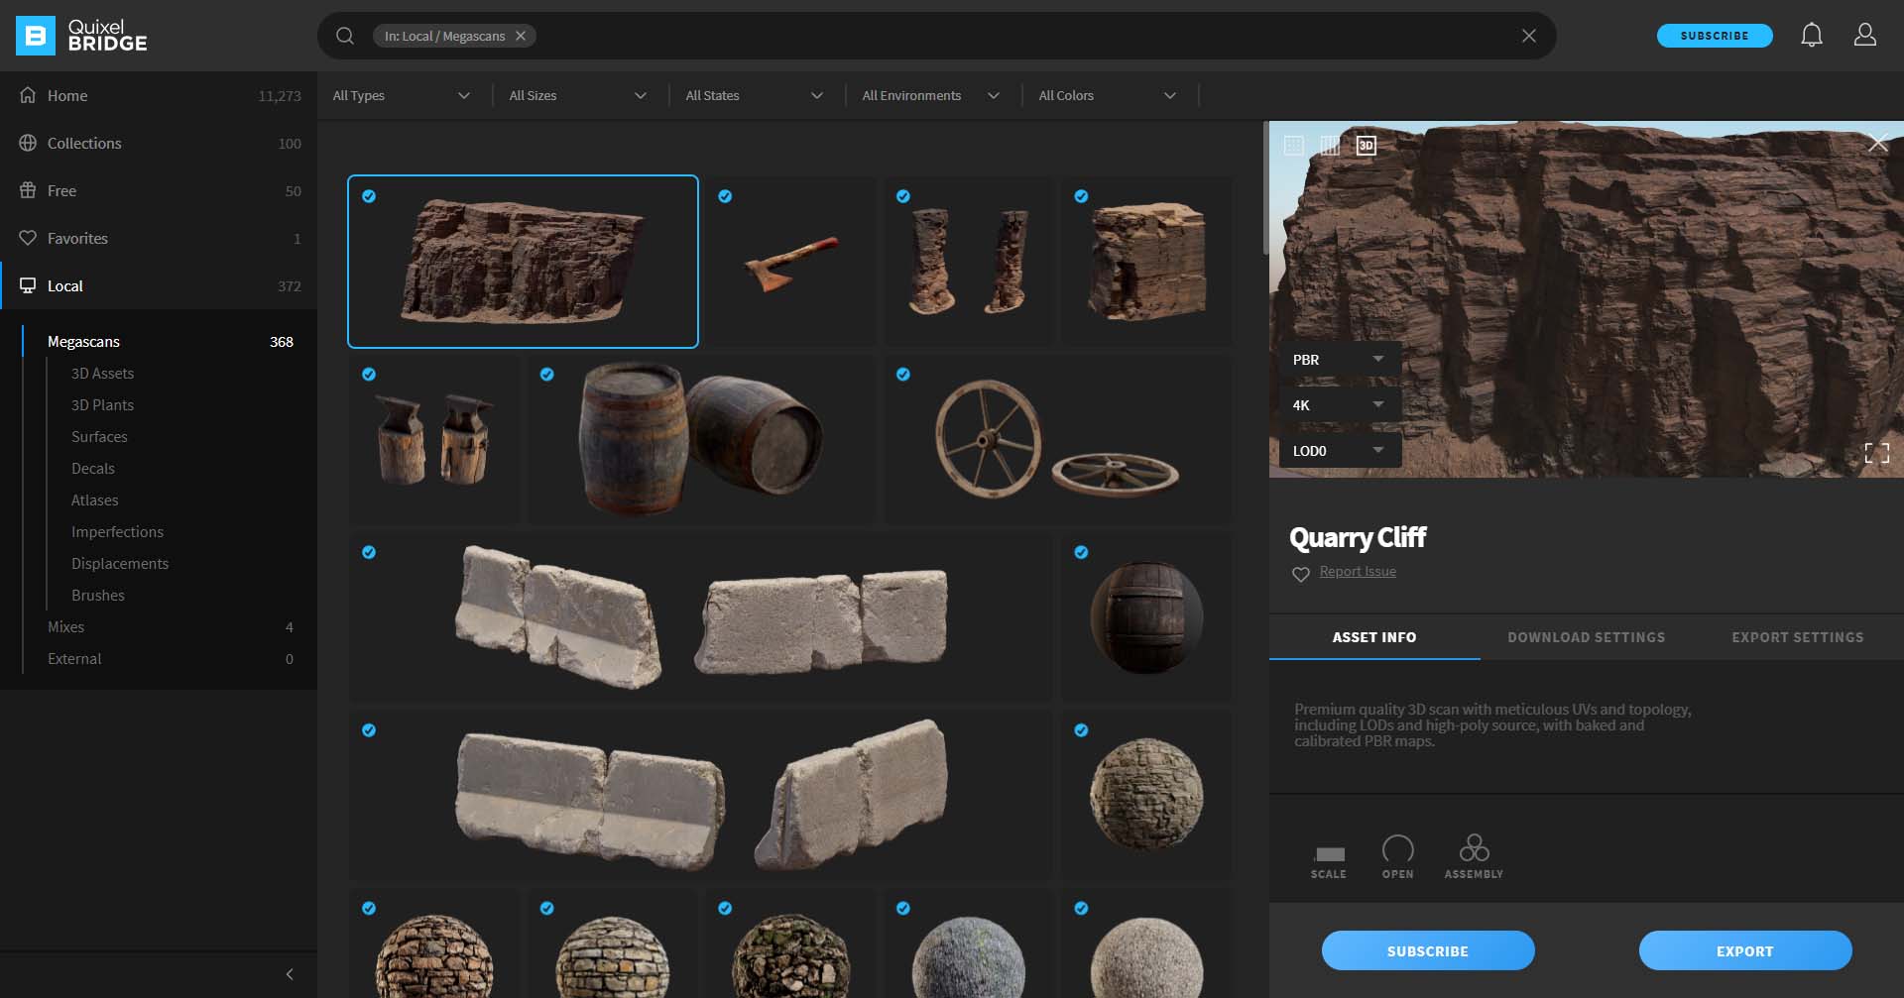Toggle checkmark on the barrels thumbnail
This screenshot has height=998, width=1904.
[546, 375]
